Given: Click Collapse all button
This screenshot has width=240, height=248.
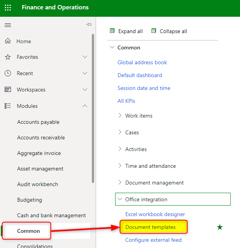Looking at the screenshot, I should (x=169, y=31).
